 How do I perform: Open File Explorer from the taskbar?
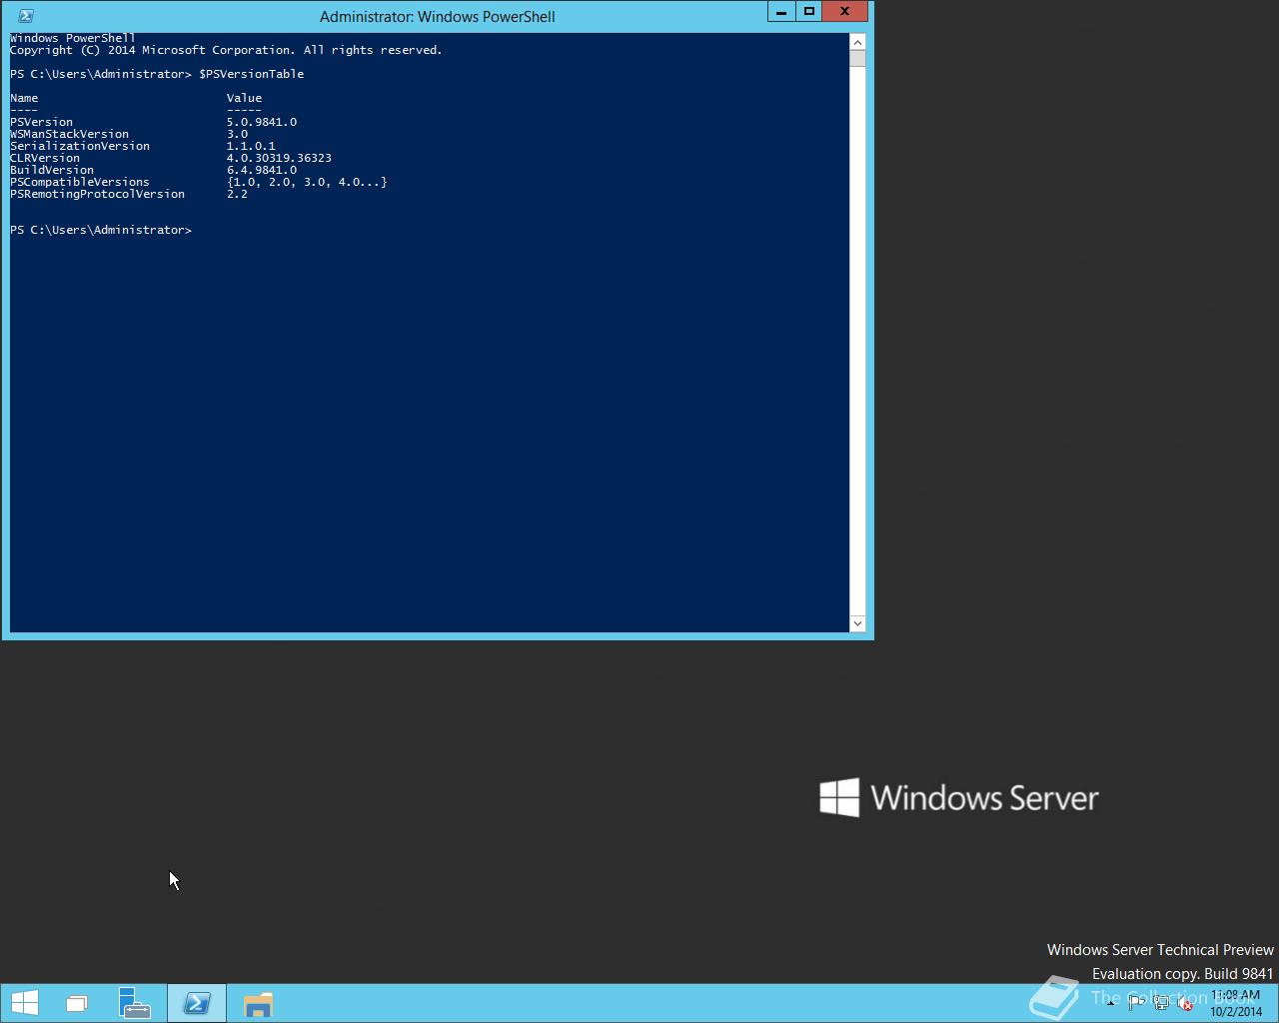click(x=258, y=1003)
